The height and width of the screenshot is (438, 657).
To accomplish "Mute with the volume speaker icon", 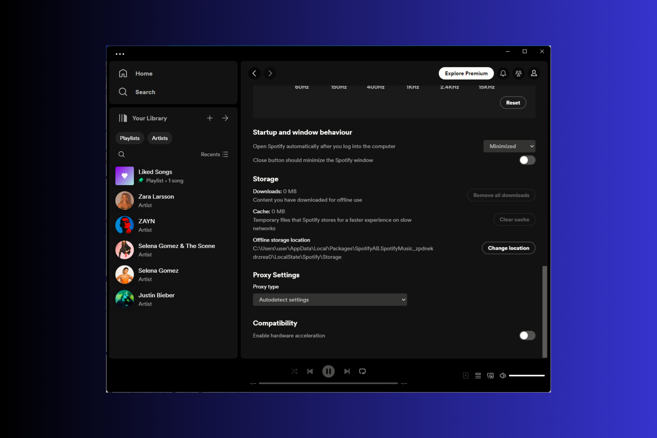I will (503, 376).
